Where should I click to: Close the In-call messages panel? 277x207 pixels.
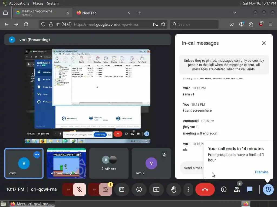[263, 43]
